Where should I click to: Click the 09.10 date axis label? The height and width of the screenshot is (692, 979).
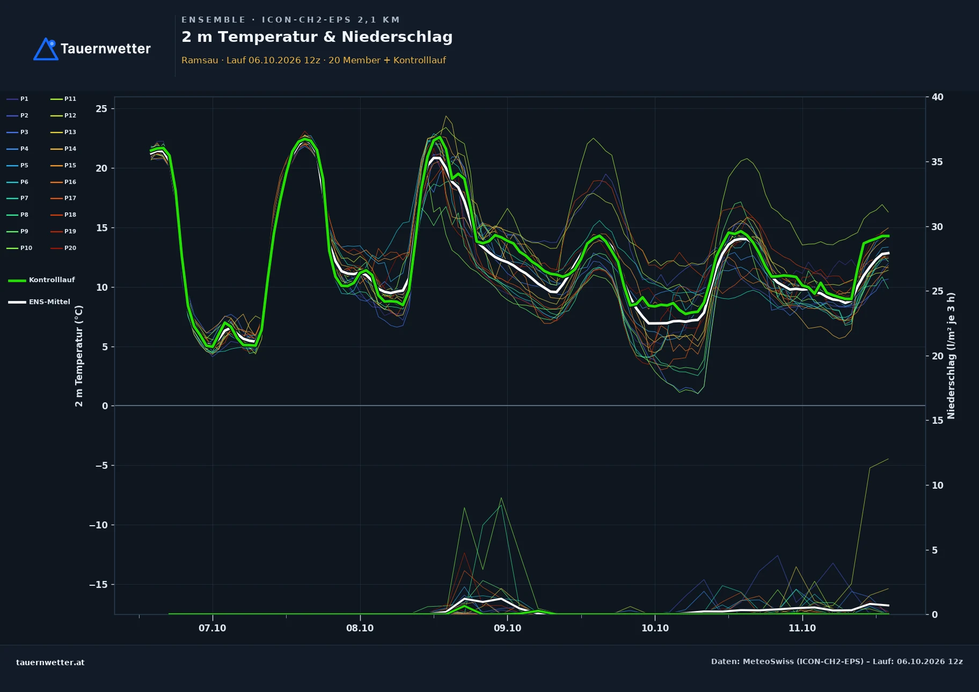[x=508, y=628]
